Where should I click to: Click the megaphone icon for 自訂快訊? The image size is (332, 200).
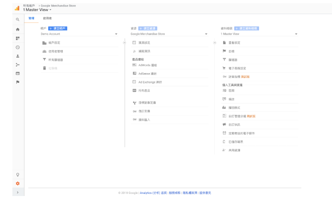tap(224, 125)
